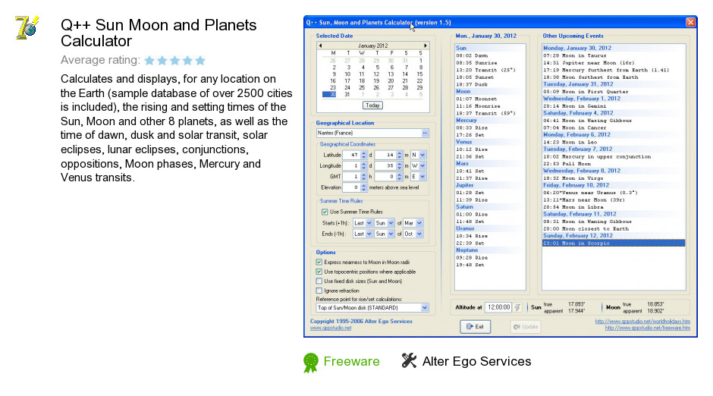Click the app title 'Q++ Sun Moon and Planets Calculator'
Screen dimensions: 713x396
[x=159, y=33]
